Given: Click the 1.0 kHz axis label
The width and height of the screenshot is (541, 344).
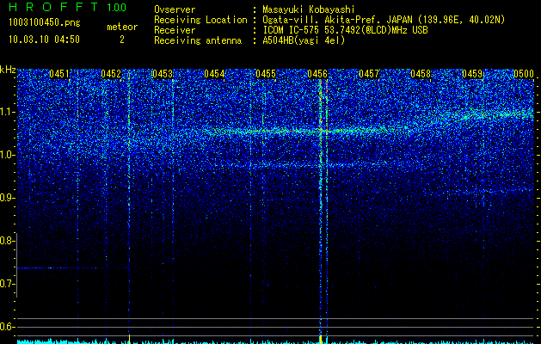Looking at the screenshot, I should tap(8, 155).
